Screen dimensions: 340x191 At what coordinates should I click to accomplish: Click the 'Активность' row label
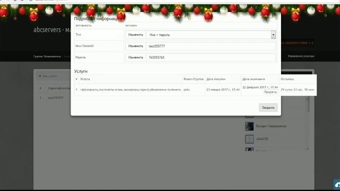(83, 25)
